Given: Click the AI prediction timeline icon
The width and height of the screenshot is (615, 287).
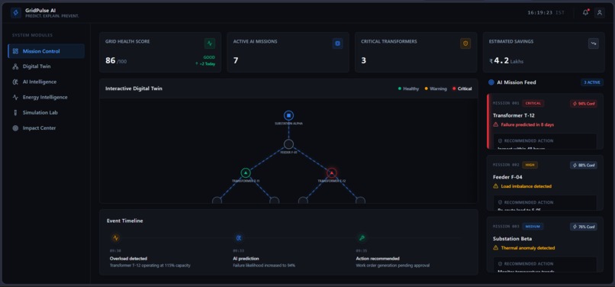Looking at the screenshot, I should coord(239,238).
